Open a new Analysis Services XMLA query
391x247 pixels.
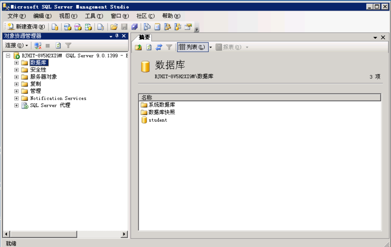coord(88,27)
